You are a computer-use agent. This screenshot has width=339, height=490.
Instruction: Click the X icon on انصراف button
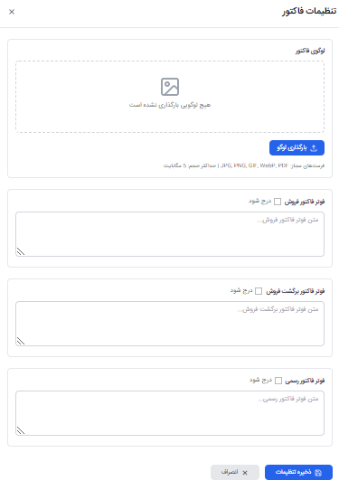click(x=245, y=473)
